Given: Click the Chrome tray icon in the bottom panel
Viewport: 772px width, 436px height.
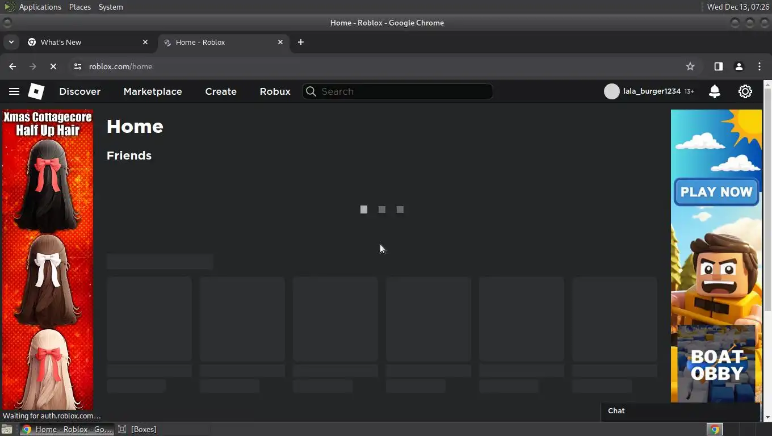Looking at the screenshot, I should (x=715, y=429).
